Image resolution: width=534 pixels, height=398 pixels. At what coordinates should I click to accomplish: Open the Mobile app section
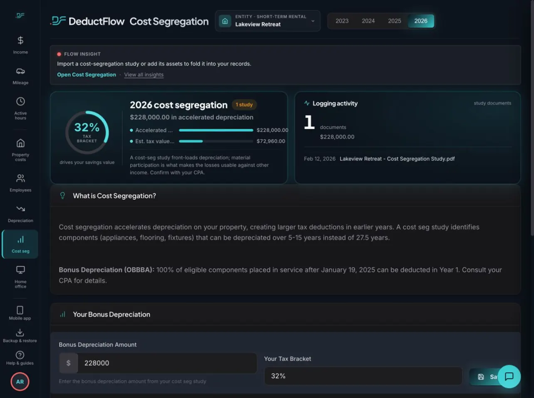coord(20,313)
